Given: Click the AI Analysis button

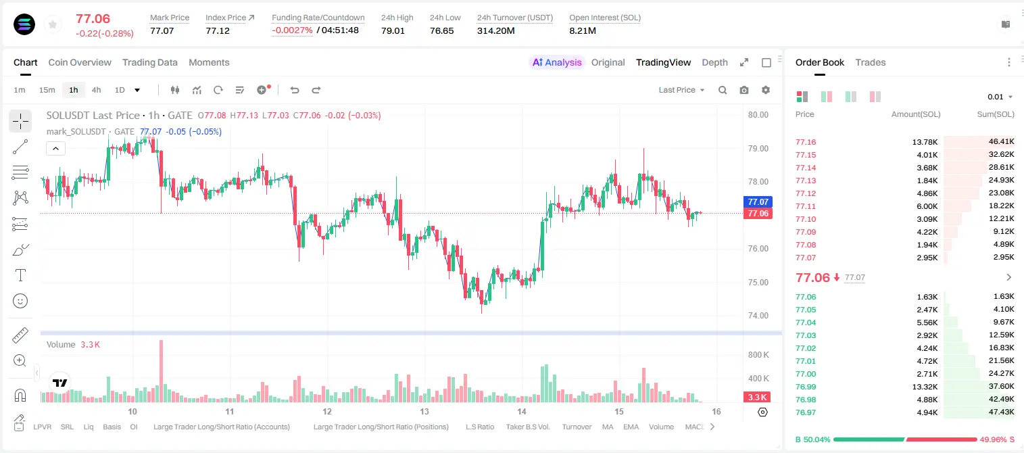Looking at the screenshot, I should [556, 62].
